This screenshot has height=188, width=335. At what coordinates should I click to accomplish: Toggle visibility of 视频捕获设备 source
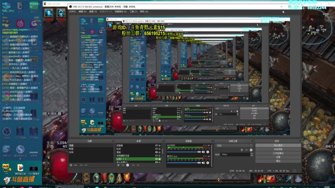point(156,155)
